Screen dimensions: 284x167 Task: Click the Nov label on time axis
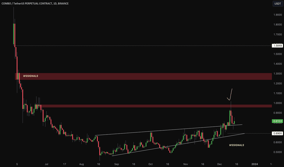[x=186, y=164]
